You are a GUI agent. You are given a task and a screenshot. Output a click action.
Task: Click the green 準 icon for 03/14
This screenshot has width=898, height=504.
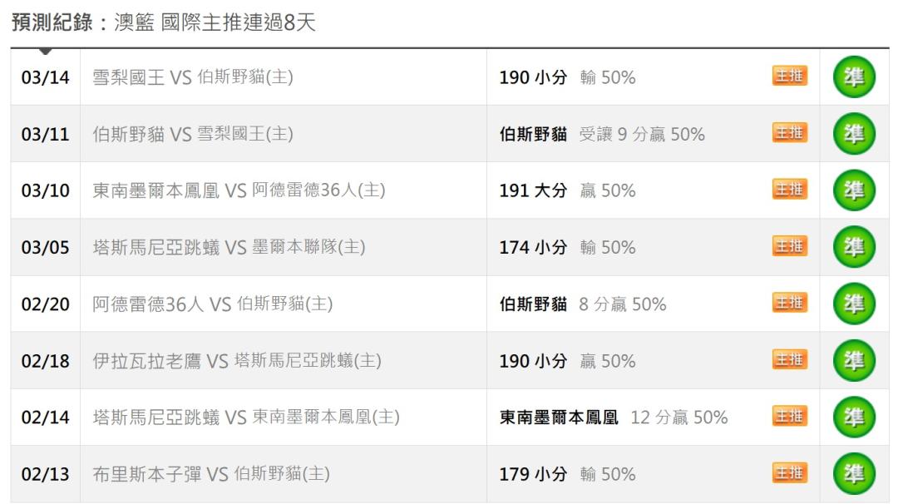tap(854, 77)
